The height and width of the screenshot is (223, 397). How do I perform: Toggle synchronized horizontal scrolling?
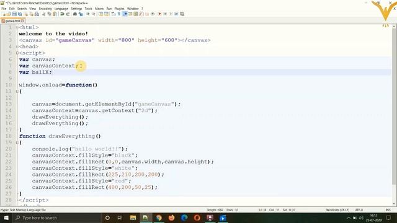point(106,14)
